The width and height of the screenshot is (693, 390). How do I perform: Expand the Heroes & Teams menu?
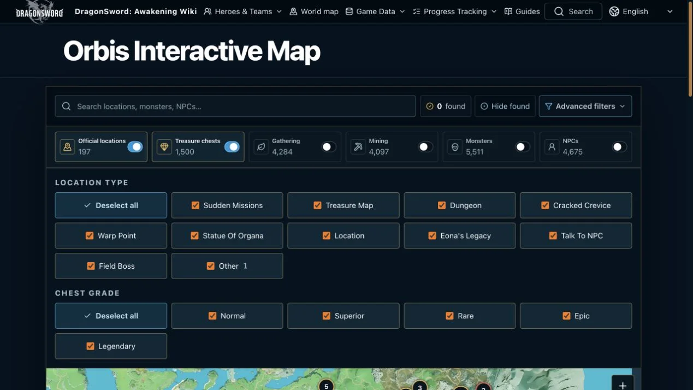click(243, 11)
